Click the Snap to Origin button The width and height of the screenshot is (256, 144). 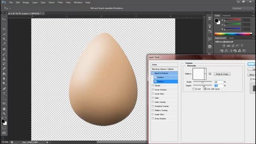coord(222,74)
